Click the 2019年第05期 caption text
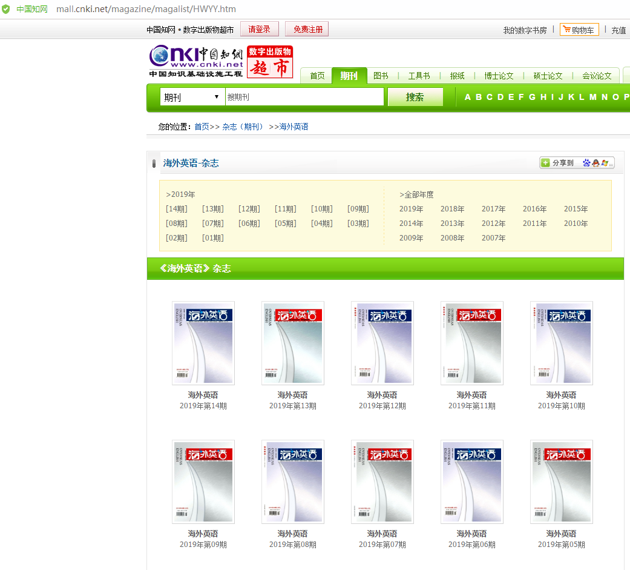Image resolution: width=630 pixels, height=570 pixels. click(x=562, y=545)
